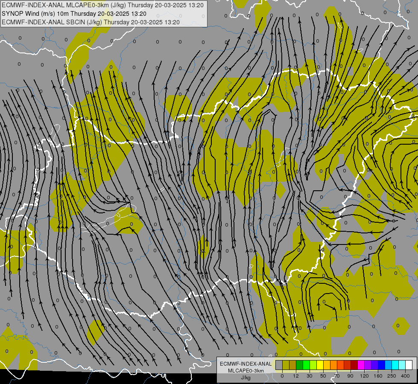The image size is (418, 384).
Task: Pick the lime yellow-green legend swatch
Action: (313, 365)
